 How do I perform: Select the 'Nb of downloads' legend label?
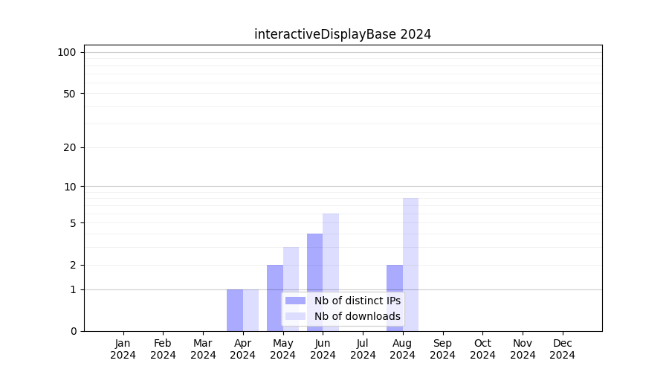[x=357, y=316]
